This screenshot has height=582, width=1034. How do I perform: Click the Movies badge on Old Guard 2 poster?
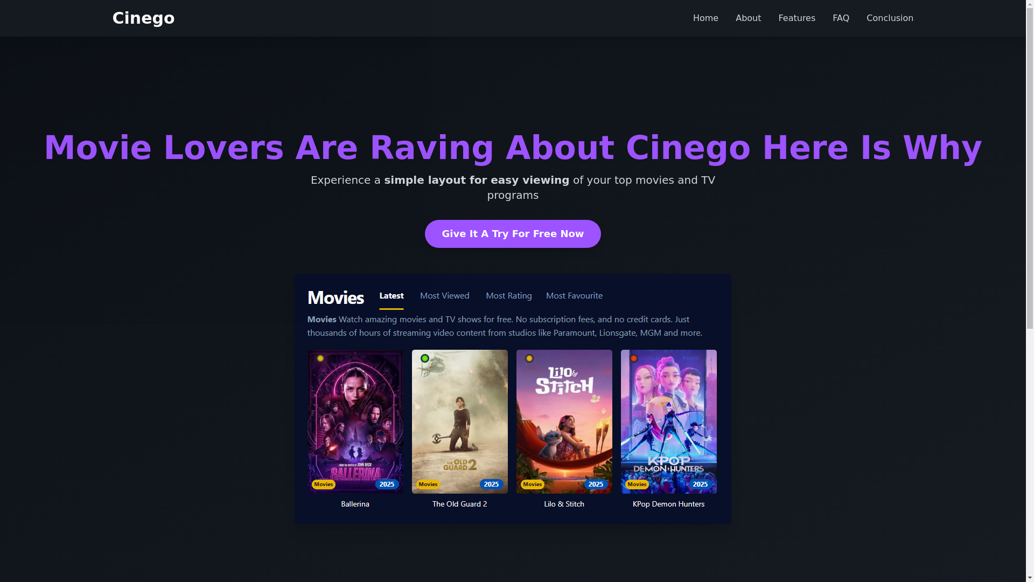428,484
